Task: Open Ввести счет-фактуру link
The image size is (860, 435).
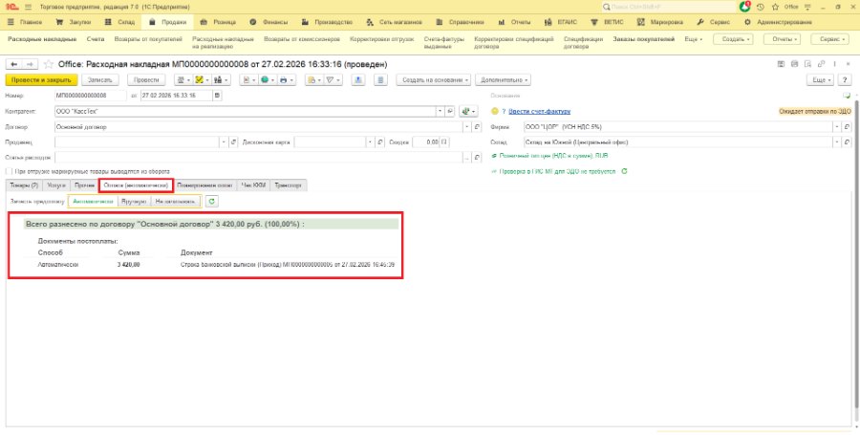Action: (x=540, y=111)
